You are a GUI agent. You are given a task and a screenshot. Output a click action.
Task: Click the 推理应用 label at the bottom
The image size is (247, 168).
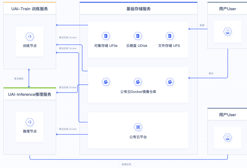tap(126, 164)
